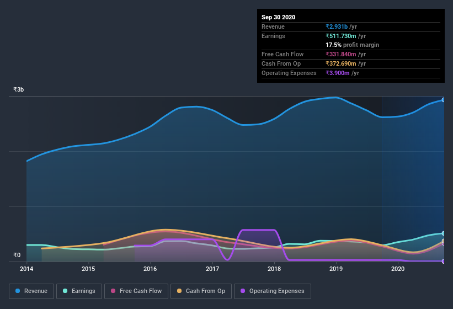Click the 2019 x-axis label
The height and width of the screenshot is (309, 453).
click(x=336, y=269)
